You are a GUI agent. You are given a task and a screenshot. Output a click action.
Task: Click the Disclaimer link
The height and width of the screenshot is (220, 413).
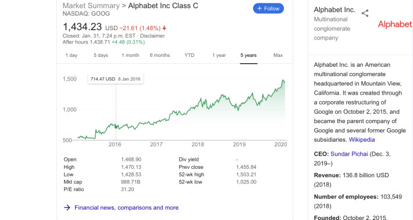point(152,36)
